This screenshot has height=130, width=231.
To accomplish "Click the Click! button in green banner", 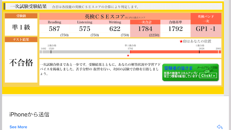I will [208, 75].
